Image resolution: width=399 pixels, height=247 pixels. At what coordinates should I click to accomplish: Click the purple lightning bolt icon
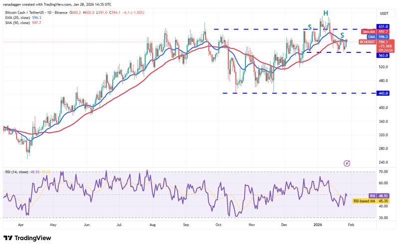click(348, 163)
